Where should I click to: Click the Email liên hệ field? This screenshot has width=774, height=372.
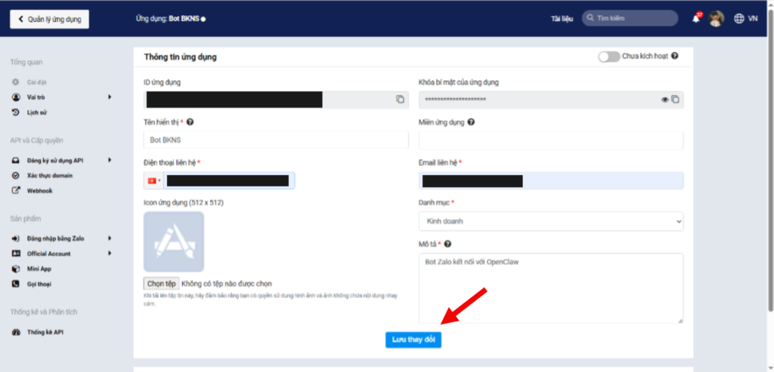[x=551, y=181]
